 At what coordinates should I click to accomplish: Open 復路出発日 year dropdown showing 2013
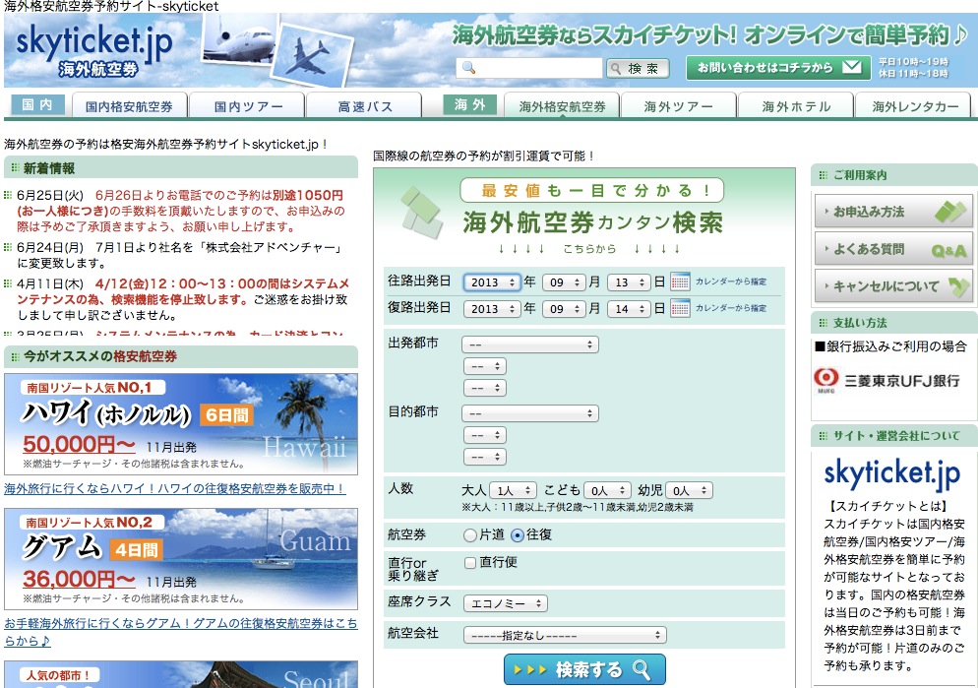click(x=492, y=309)
